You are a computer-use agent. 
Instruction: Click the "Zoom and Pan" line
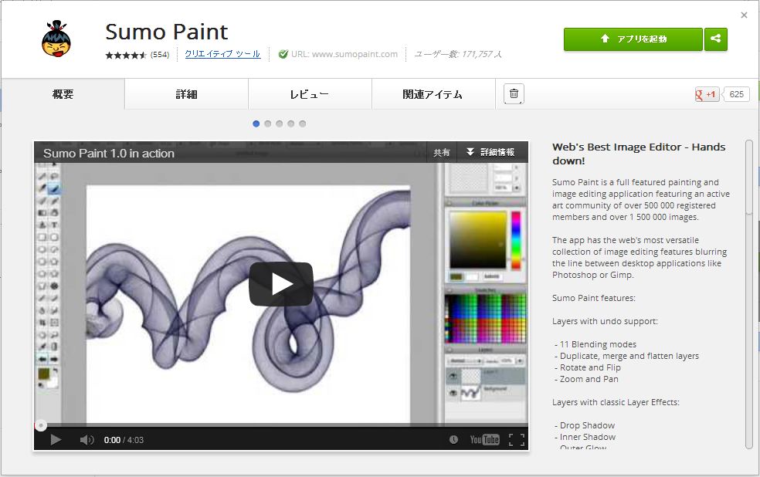586,379
